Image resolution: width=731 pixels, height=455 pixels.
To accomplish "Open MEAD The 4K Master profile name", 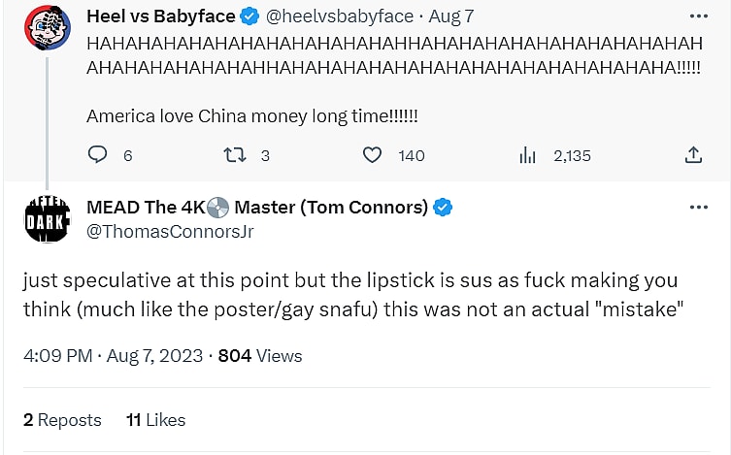I will tap(257, 208).
